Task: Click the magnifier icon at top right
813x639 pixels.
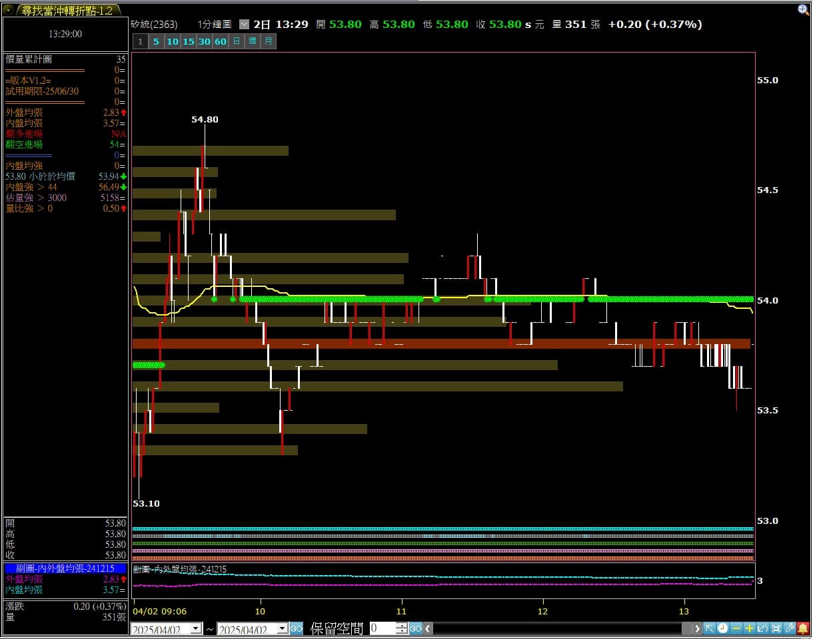Action: click(x=804, y=9)
